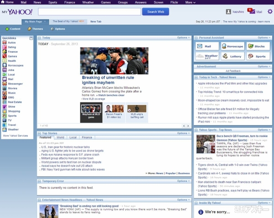The width and height of the screenshot is (274, 218).
Task: Open the Travel quicklink icon
Action: click(x=5, y=125)
